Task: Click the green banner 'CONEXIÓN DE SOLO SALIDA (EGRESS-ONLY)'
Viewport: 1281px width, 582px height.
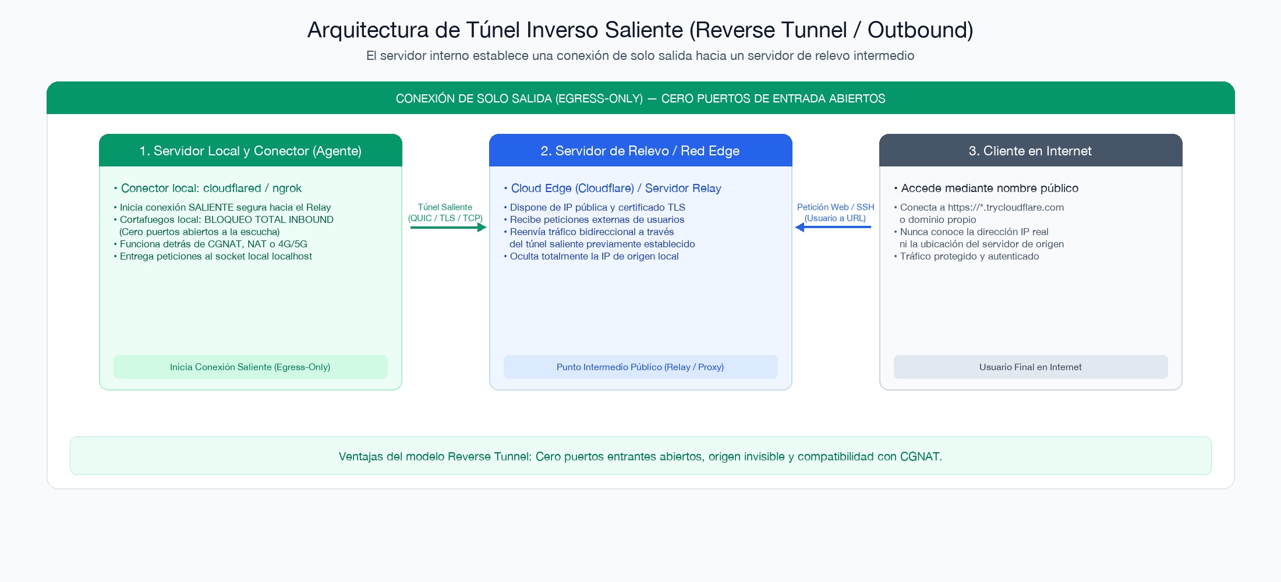Action: click(640, 98)
